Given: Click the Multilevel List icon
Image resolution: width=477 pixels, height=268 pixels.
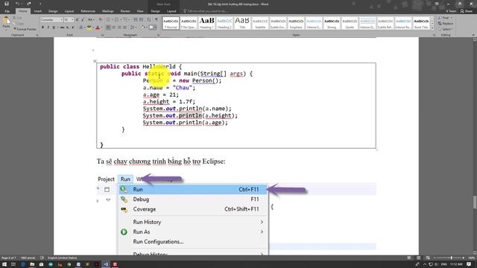Looking at the screenshot, I should [x=125, y=20].
